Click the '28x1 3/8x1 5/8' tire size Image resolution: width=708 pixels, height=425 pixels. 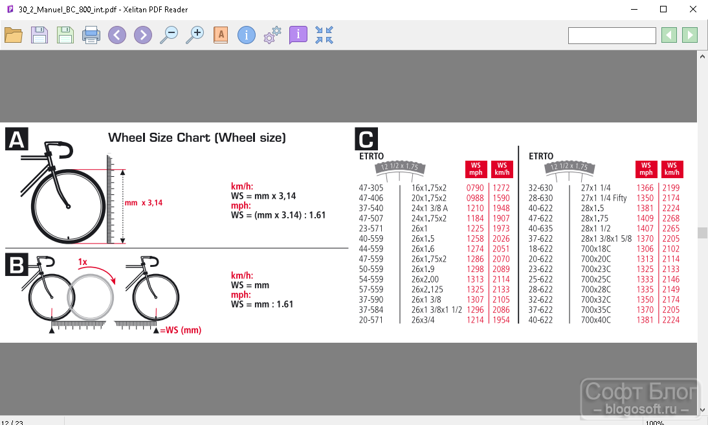click(606, 238)
